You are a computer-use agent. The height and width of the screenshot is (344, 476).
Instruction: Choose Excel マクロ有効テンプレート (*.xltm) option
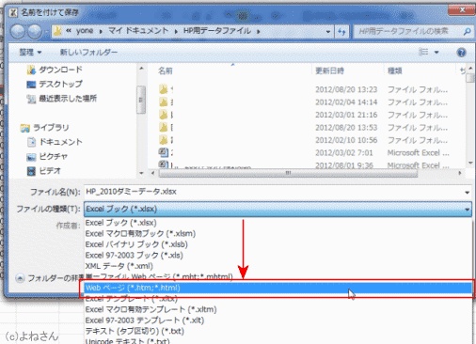coord(278,309)
